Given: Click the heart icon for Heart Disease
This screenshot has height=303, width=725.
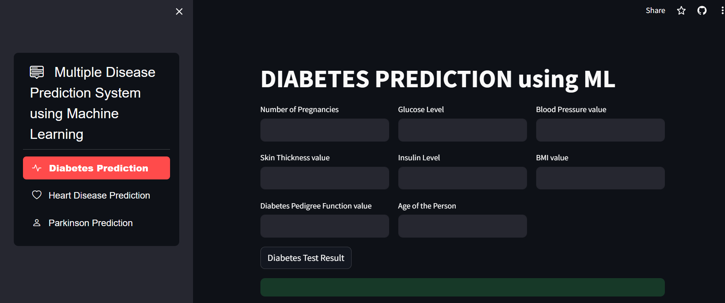Looking at the screenshot, I should (x=37, y=195).
